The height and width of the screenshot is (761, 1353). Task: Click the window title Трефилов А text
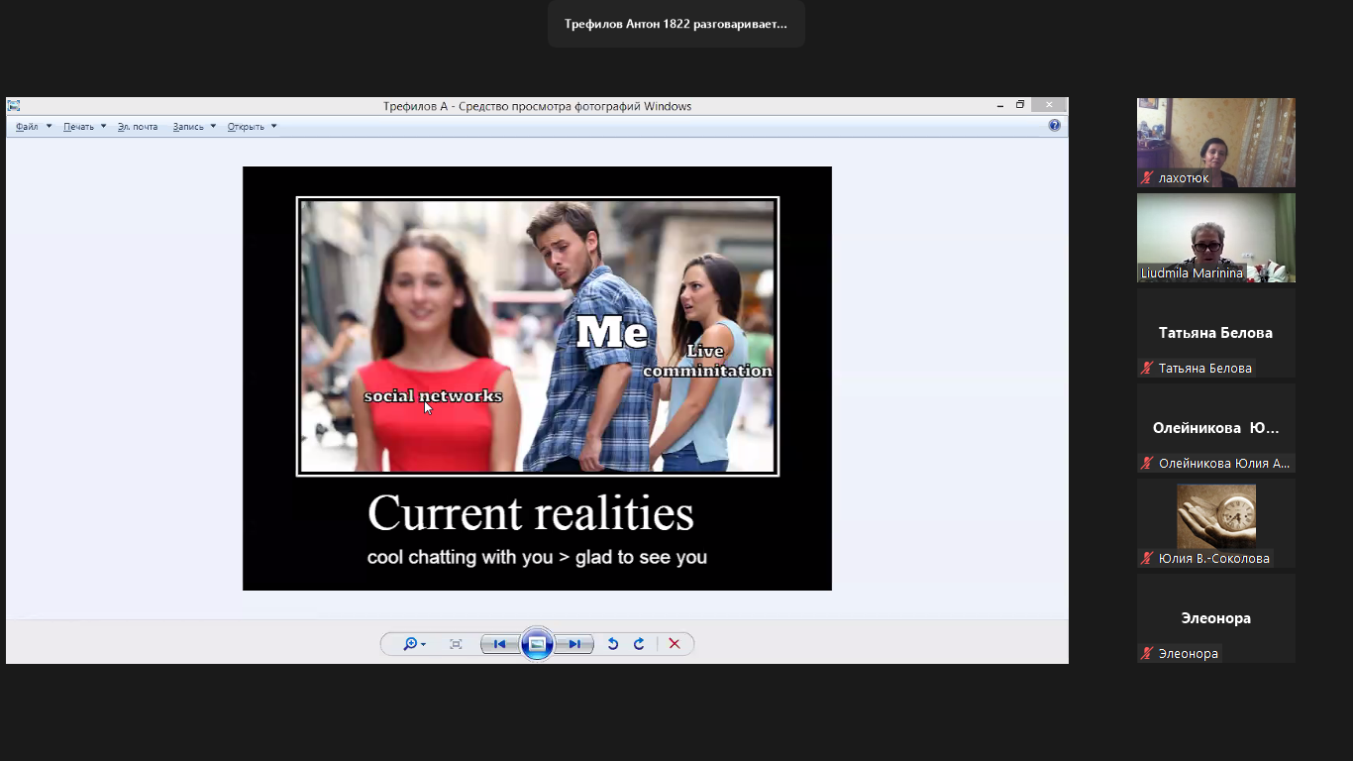point(537,106)
